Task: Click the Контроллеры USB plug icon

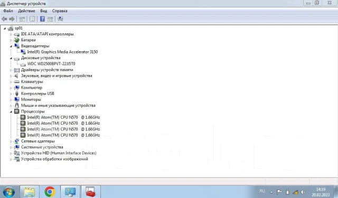Action: (x=16, y=93)
